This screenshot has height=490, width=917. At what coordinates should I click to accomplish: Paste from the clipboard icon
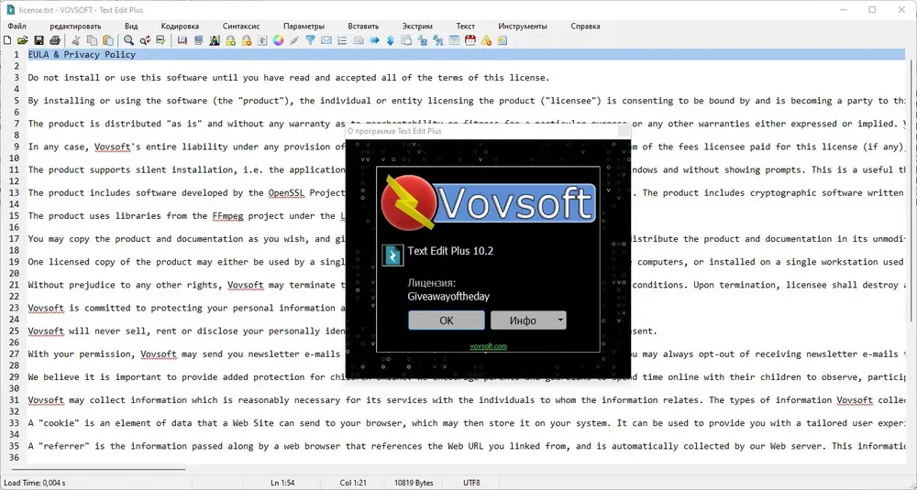pyautogui.click(x=108, y=40)
